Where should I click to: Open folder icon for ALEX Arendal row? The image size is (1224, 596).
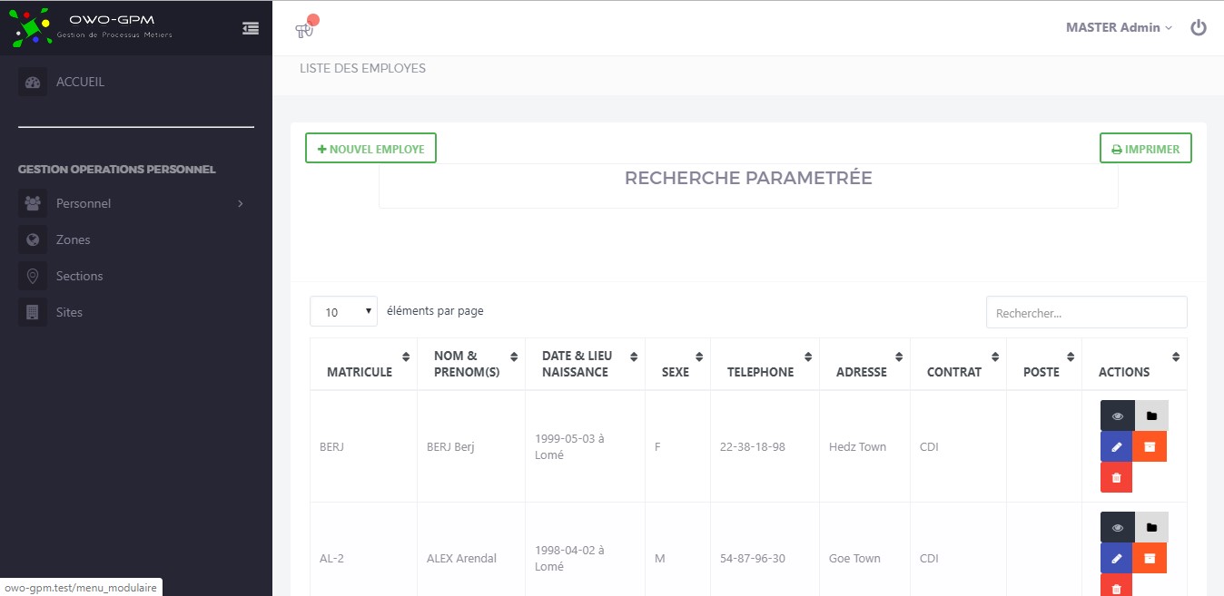(x=1151, y=527)
